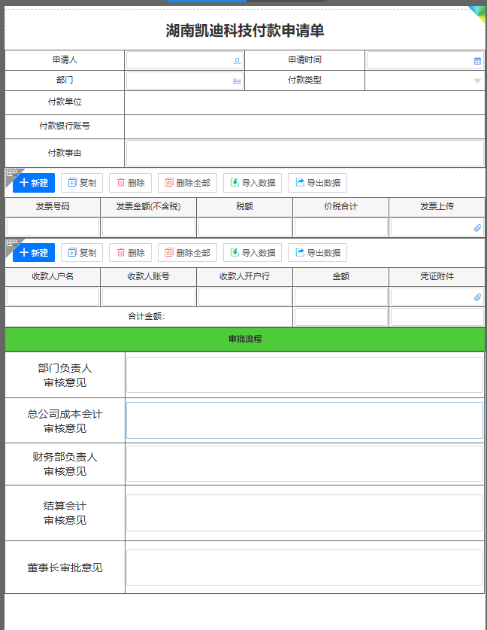Viewport: 487px width, 630px height.
Task: Click the 收款人开户行 column header
Action: pyautogui.click(x=245, y=276)
